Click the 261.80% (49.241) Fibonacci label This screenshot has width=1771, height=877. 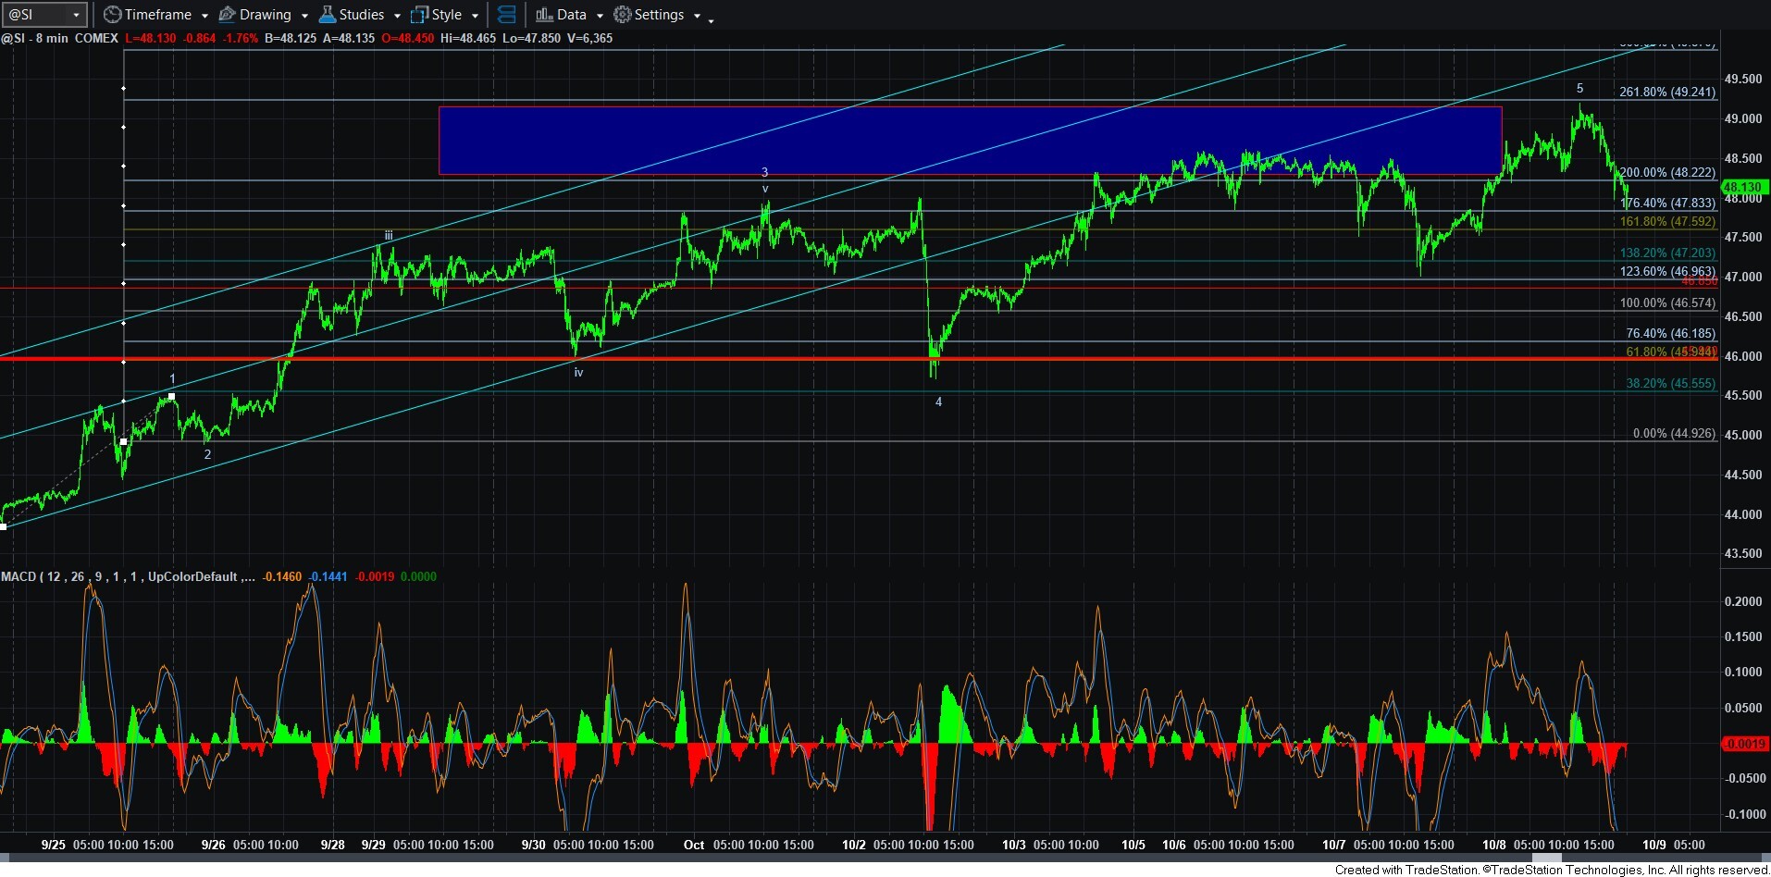(x=1666, y=92)
